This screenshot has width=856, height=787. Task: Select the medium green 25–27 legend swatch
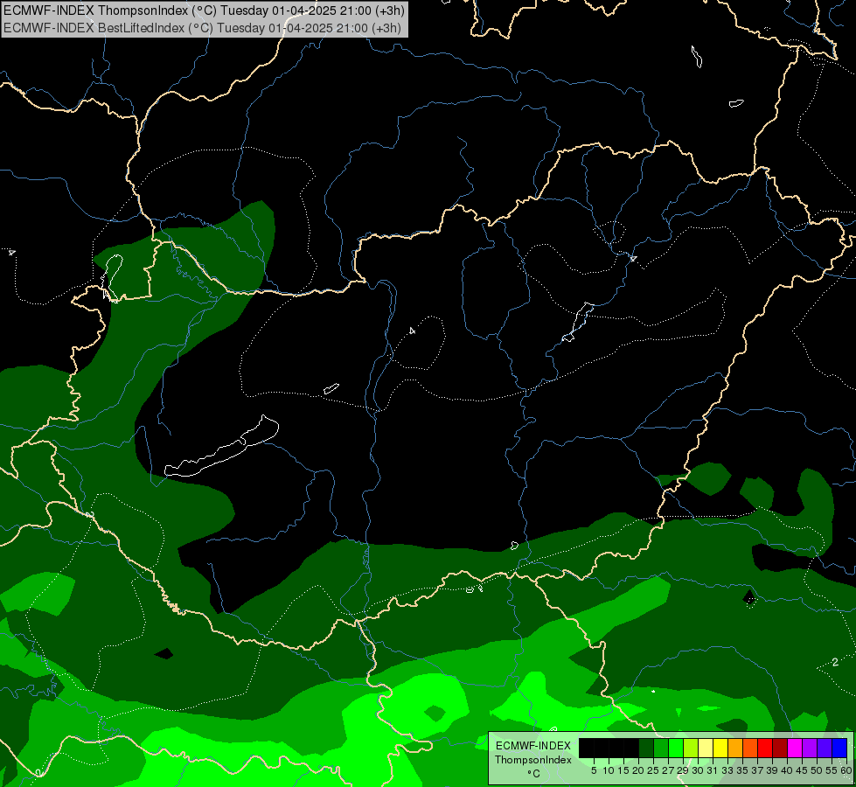tap(660, 748)
